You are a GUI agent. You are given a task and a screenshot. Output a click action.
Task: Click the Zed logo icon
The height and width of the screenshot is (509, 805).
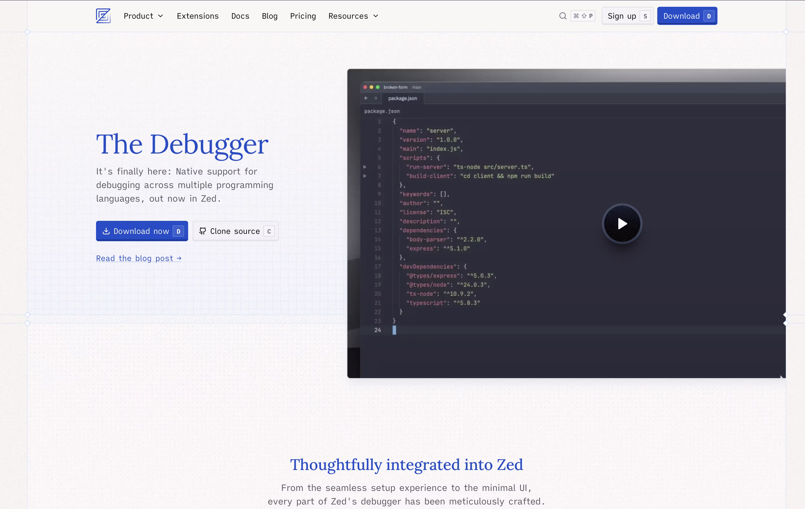pos(103,16)
